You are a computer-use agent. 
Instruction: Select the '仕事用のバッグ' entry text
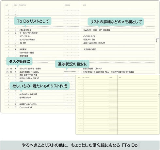25,97
